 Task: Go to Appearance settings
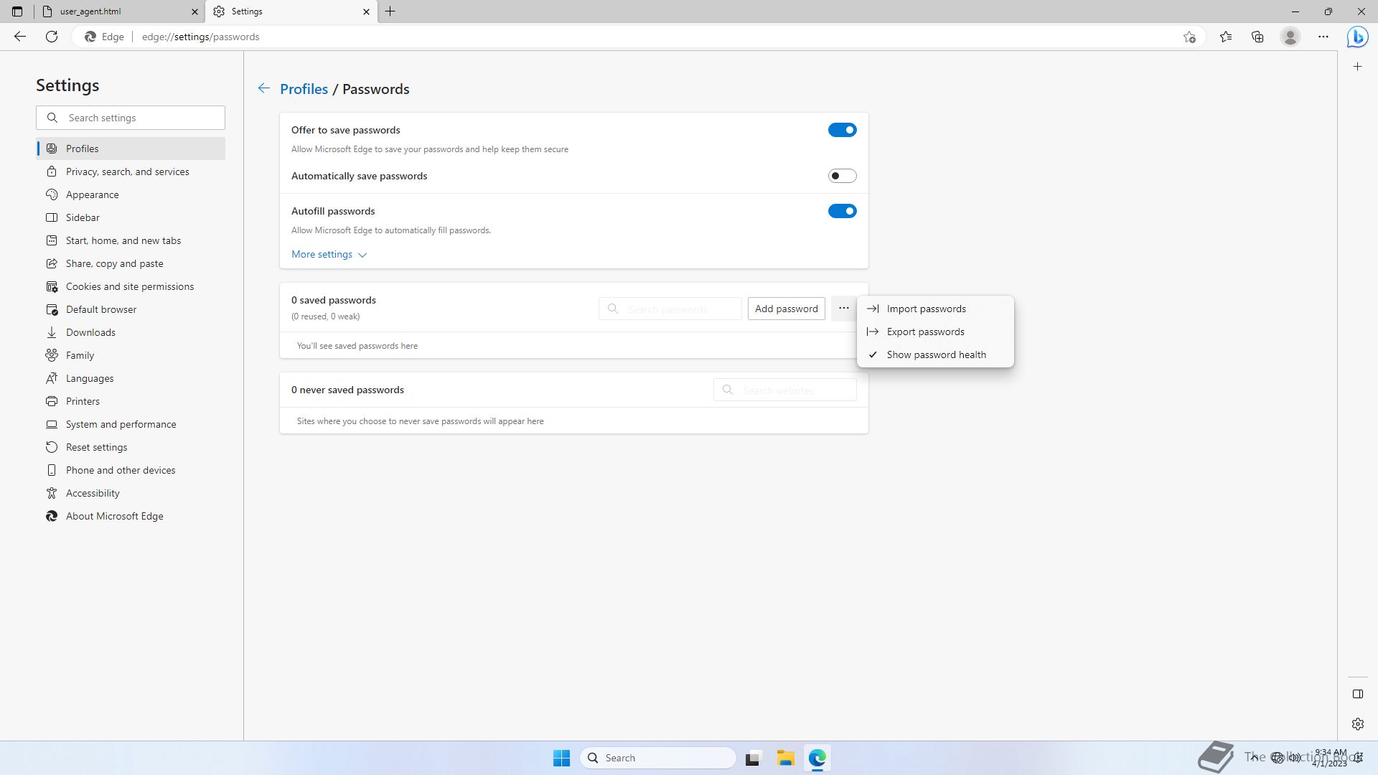point(131,194)
